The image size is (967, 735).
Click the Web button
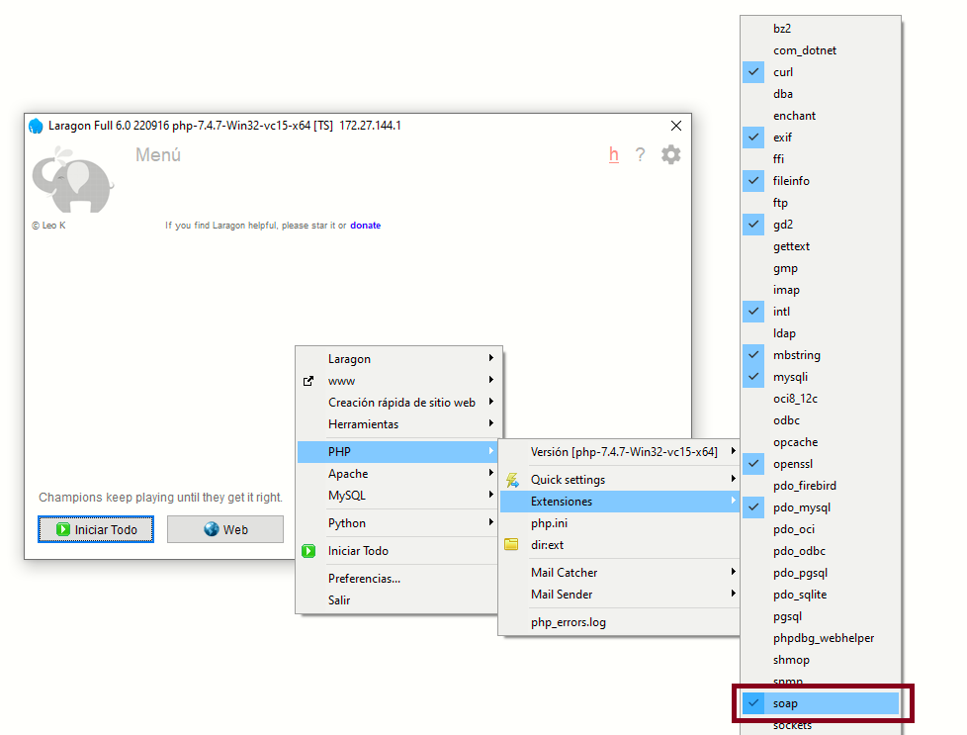coord(225,529)
